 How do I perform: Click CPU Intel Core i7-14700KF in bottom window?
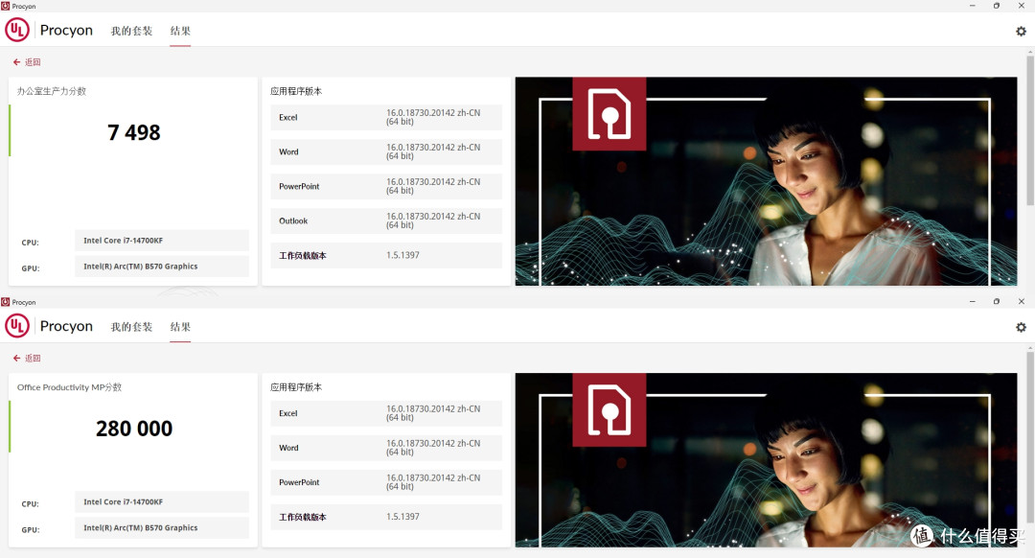[162, 501]
